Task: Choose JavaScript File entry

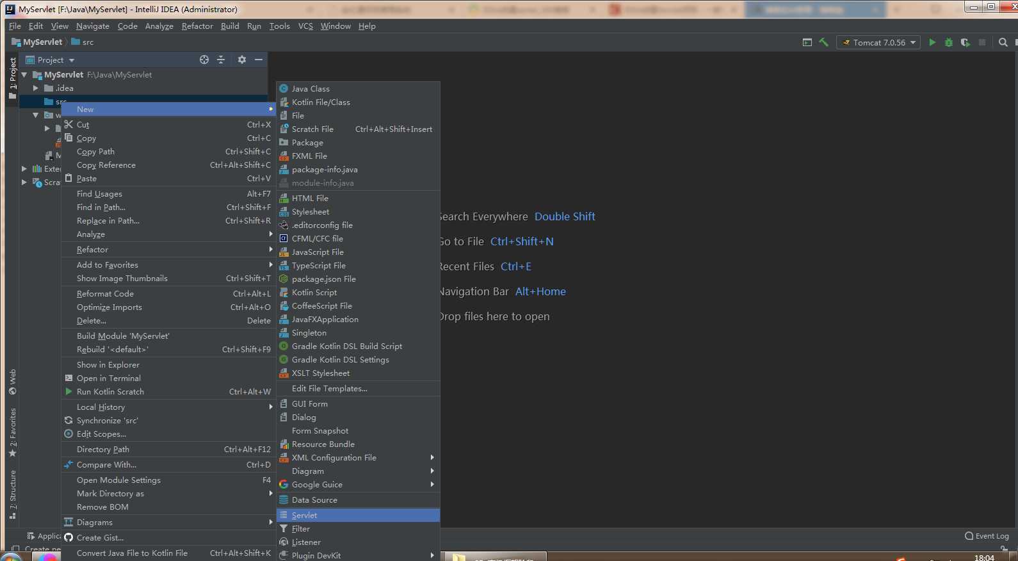Action: [359, 252]
